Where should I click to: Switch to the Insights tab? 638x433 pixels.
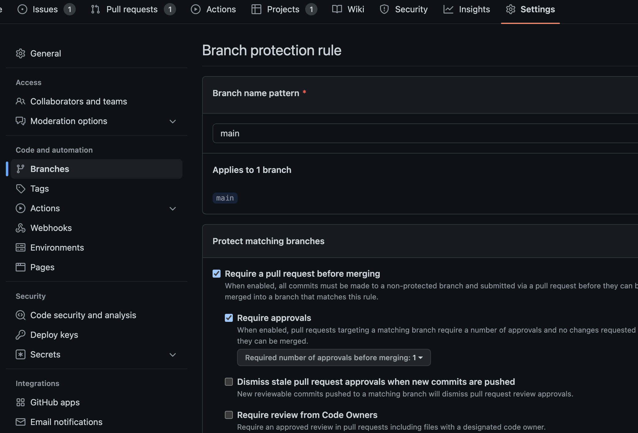pos(467,10)
